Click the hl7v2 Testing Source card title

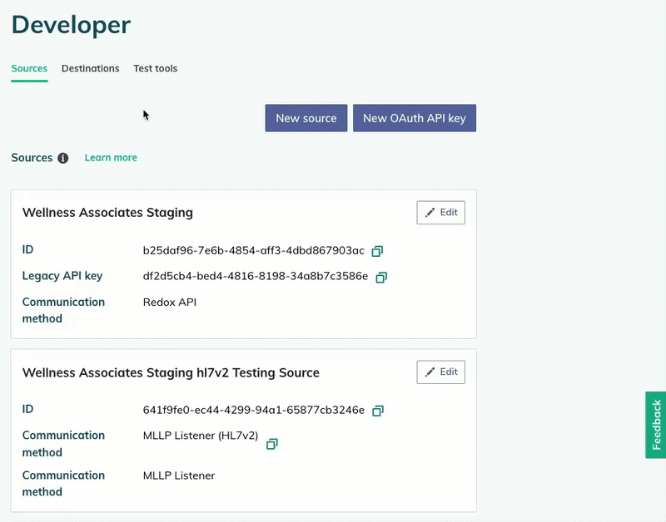(x=171, y=372)
